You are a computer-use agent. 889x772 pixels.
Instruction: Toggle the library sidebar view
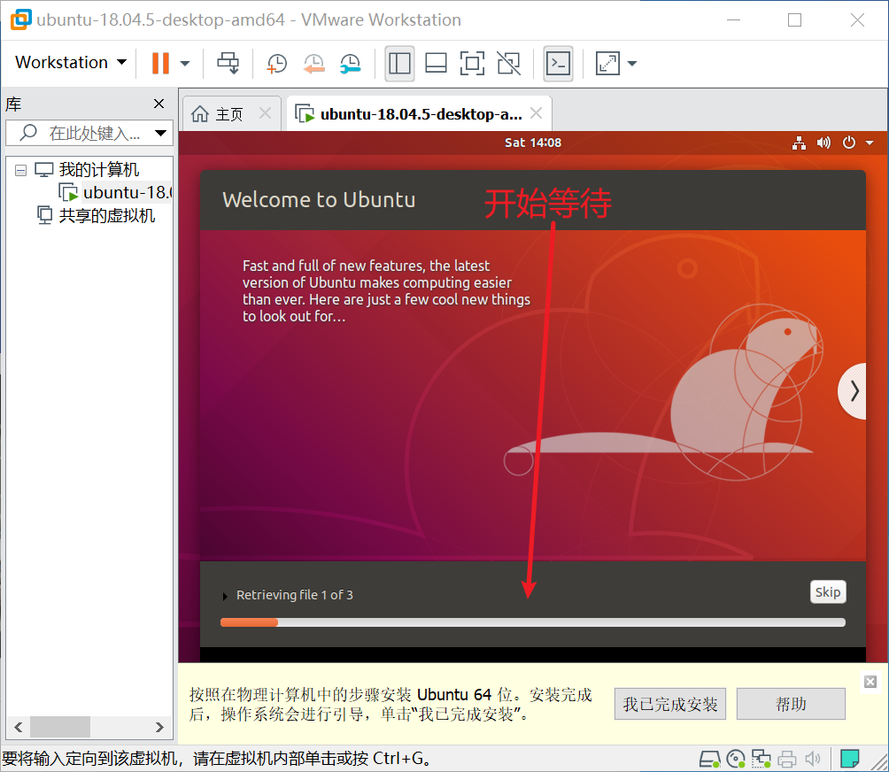click(399, 64)
